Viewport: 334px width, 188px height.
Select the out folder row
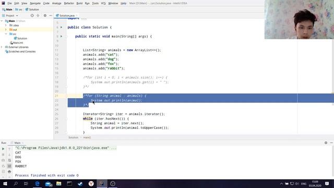[x=27, y=30]
